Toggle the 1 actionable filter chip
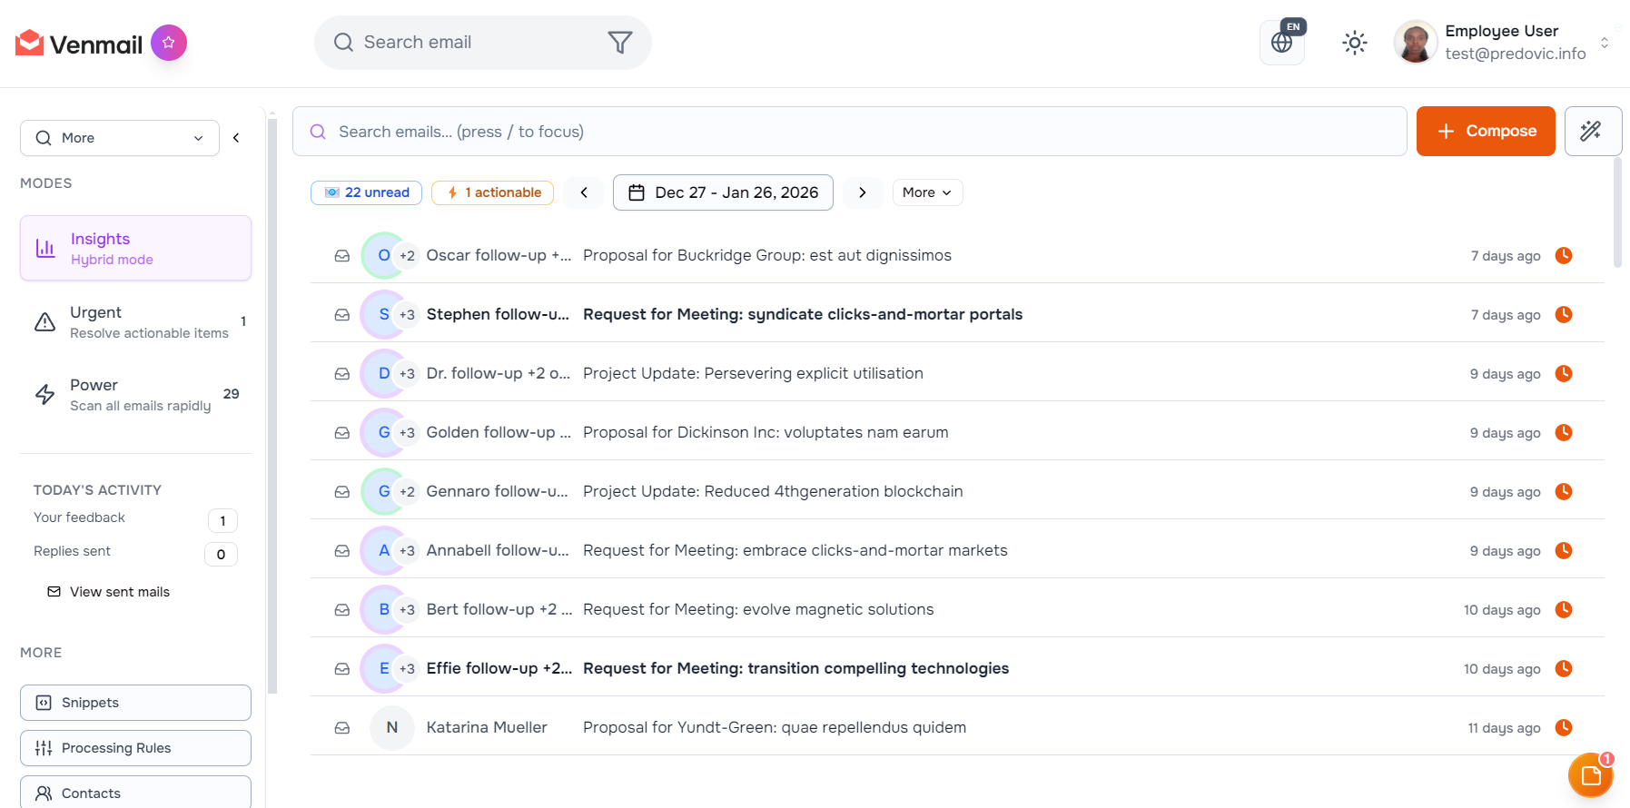This screenshot has height=808, width=1630. coord(492,192)
